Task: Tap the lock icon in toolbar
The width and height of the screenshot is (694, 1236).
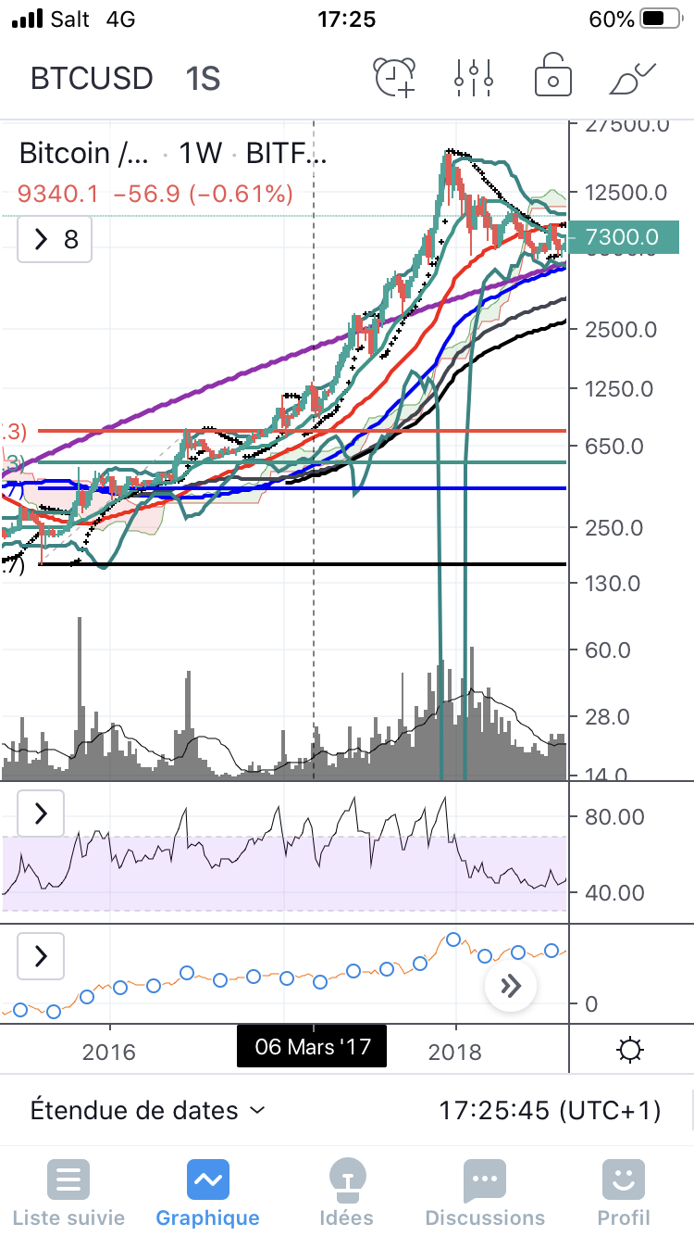Action: click(x=552, y=78)
